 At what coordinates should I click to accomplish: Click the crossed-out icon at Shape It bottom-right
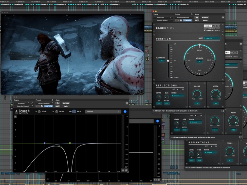(x=126, y=170)
